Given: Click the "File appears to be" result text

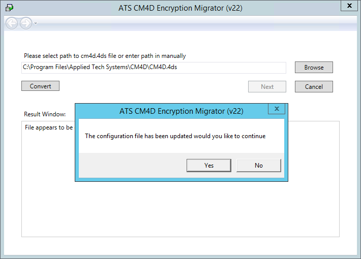Looking at the screenshot, I should tap(49, 127).
